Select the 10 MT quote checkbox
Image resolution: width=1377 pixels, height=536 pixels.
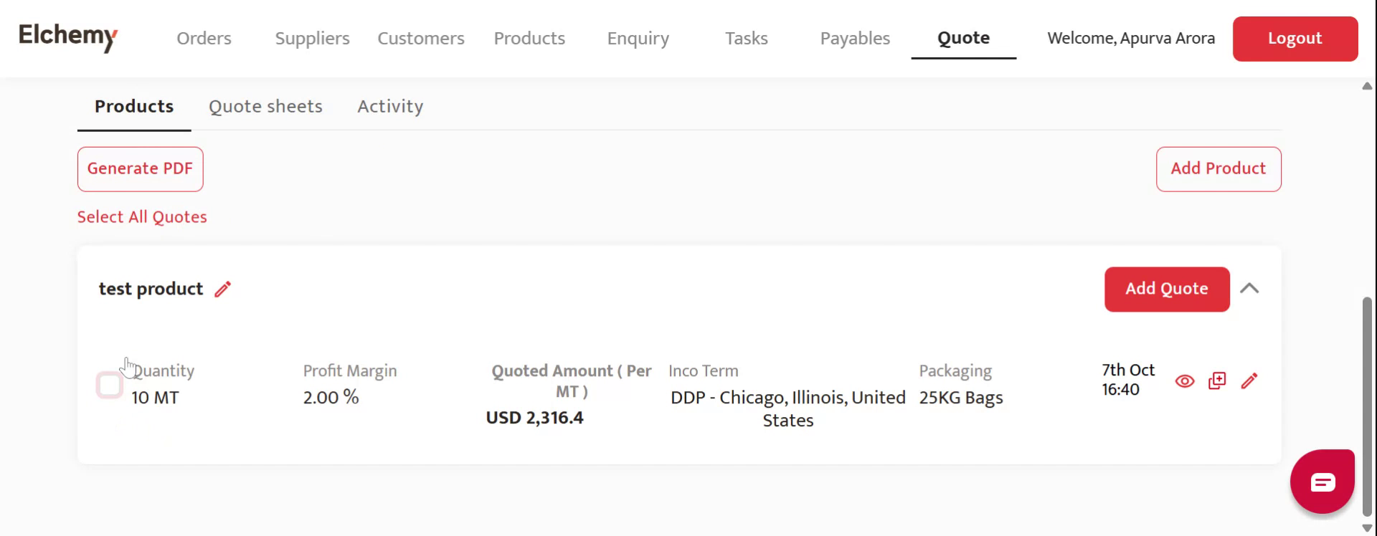(110, 386)
